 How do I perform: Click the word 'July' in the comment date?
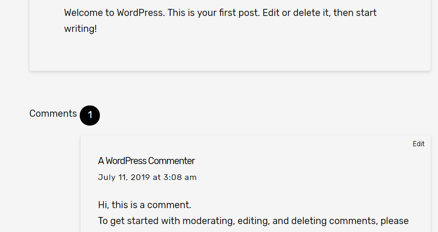click(107, 177)
